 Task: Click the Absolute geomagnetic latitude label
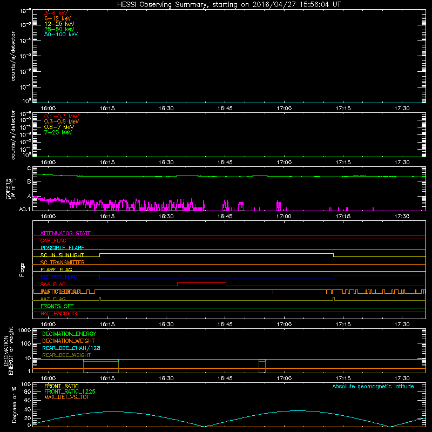pyautogui.click(x=373, y=386)
